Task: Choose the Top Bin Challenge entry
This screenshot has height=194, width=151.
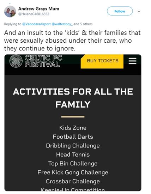Action: (x=73, y=164)
